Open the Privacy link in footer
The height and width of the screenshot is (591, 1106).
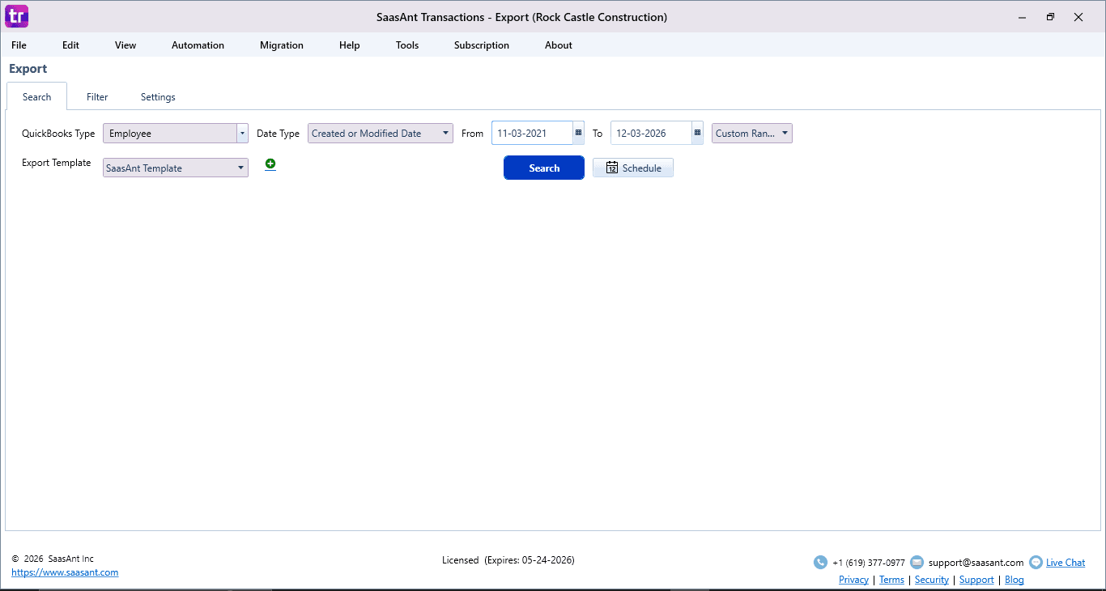pyautogui.click(x=853, y=580)
